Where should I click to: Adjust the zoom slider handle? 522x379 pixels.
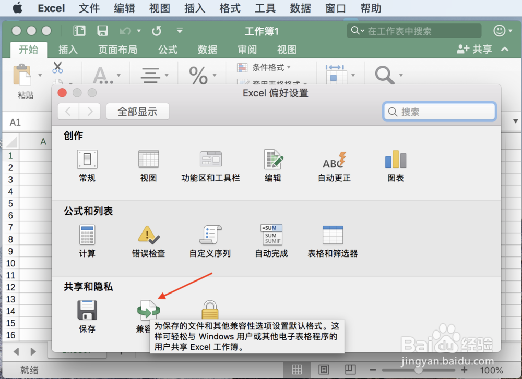point(419,370)
